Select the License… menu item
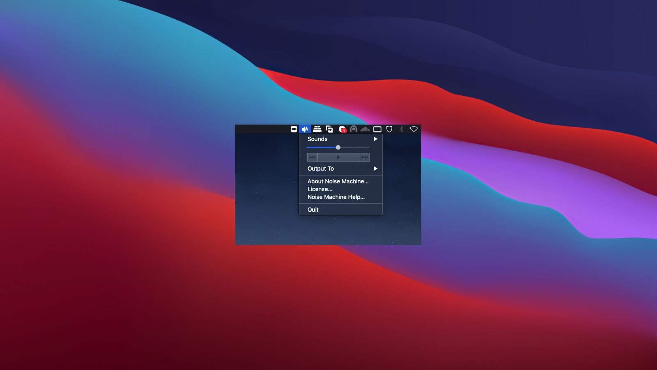Image resolution: width=657 pixels, height=370 pixels. click(x=320, y=189)
